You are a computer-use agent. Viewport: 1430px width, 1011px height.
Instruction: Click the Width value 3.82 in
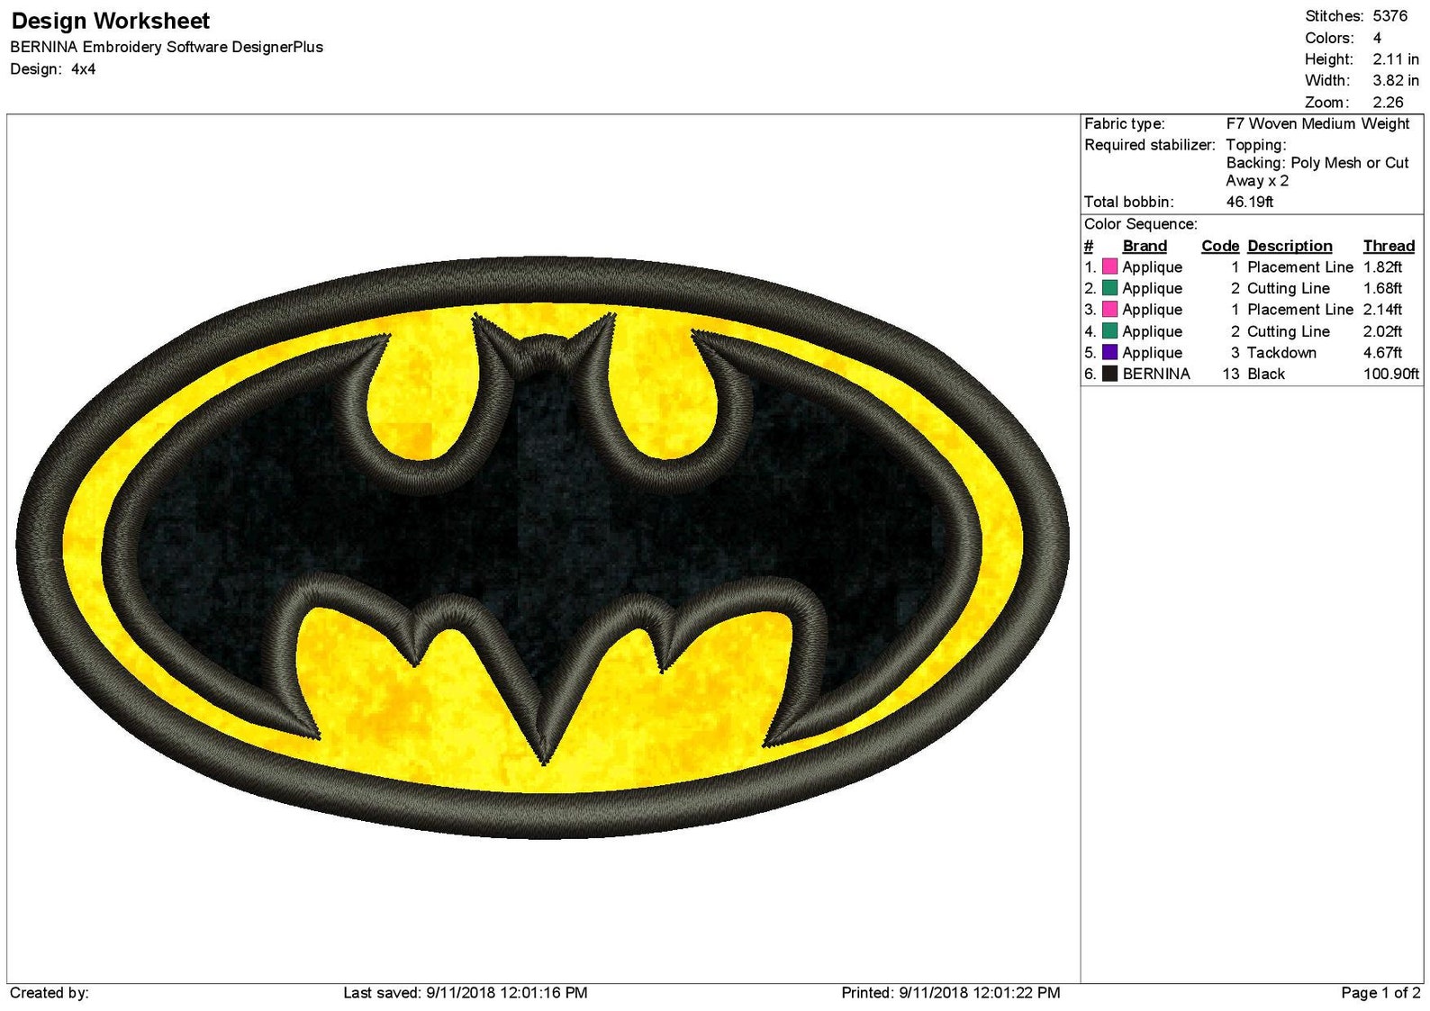[x=1396, y=81]
